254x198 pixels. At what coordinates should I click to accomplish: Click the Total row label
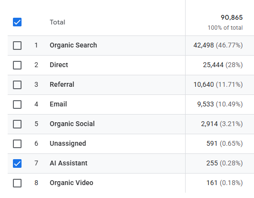click(x=57, y=22)
